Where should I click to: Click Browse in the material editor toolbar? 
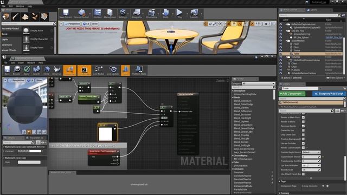(x=17, y=70)
